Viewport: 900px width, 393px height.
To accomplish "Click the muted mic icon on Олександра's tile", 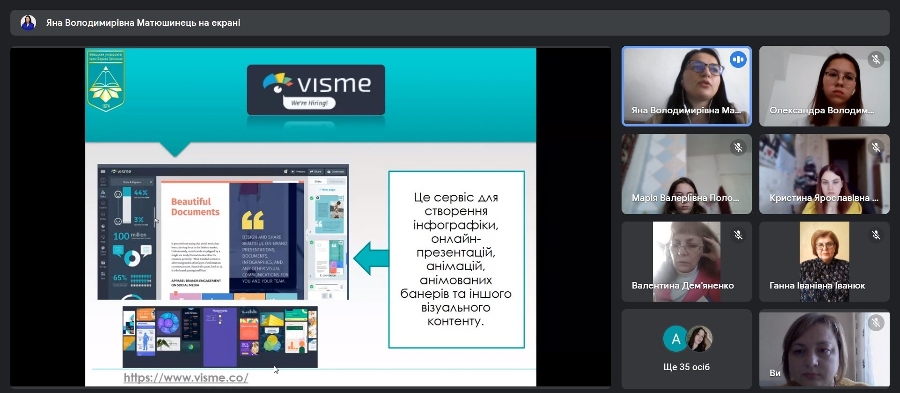I will [876, 59].
